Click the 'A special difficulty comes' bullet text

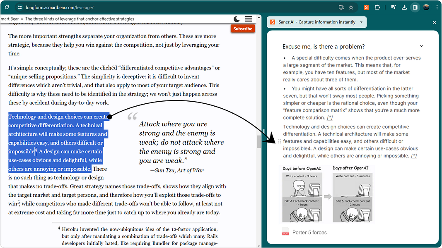352,69
